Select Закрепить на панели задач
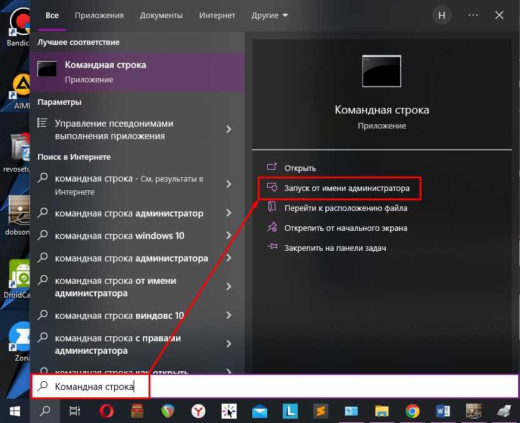The height and width of the screenshot is (423, 520). pos(326,248)
